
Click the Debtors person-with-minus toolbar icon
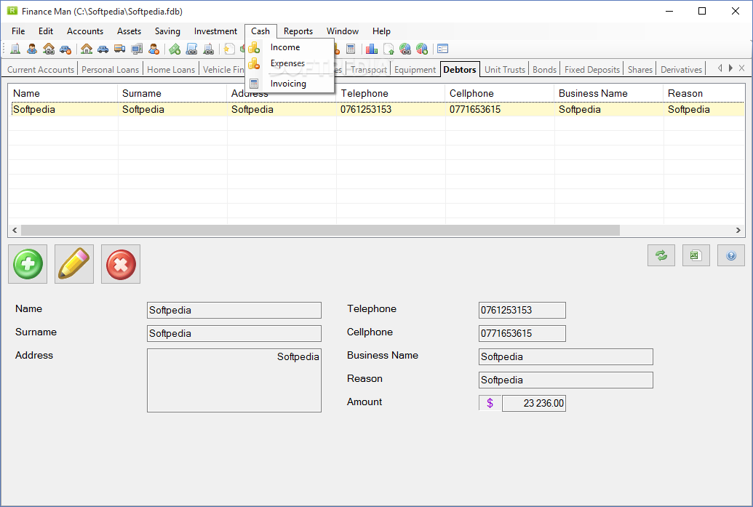154,49
